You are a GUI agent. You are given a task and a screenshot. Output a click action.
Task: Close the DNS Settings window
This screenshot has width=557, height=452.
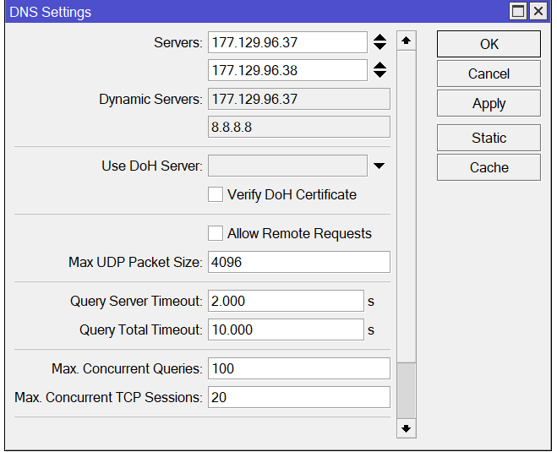538,11
